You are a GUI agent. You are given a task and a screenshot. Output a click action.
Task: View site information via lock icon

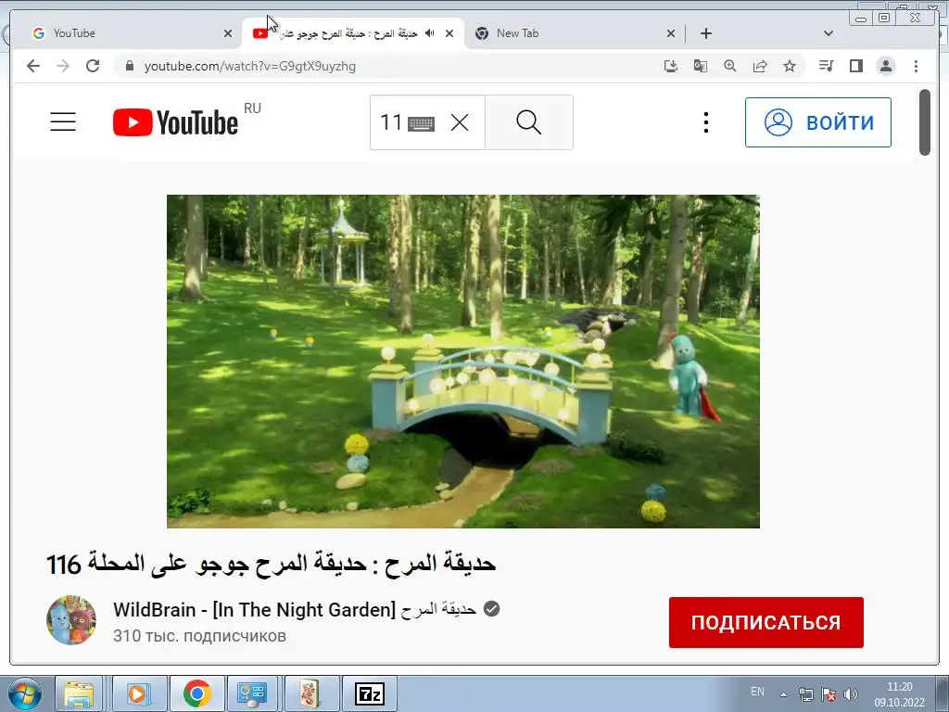(x=130, y=66)
